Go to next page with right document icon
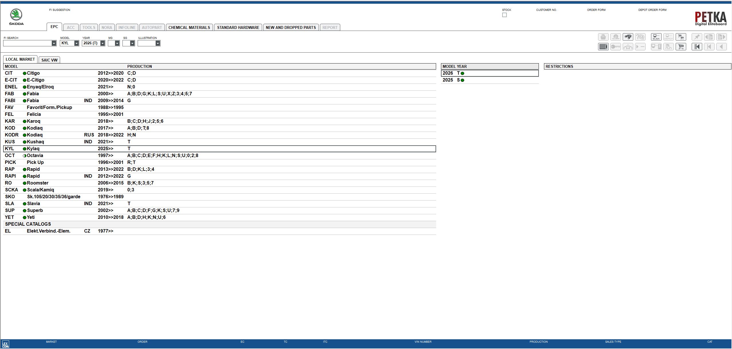The width and height of the screenshot is (732, 349). tap(721, 37)
